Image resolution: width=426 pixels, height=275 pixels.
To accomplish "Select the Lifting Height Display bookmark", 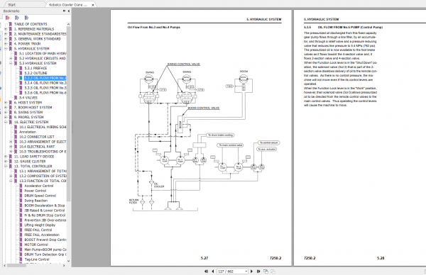I will point(40,225).
